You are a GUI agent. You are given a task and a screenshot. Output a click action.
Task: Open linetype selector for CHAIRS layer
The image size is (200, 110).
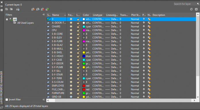tap(98, 27)
